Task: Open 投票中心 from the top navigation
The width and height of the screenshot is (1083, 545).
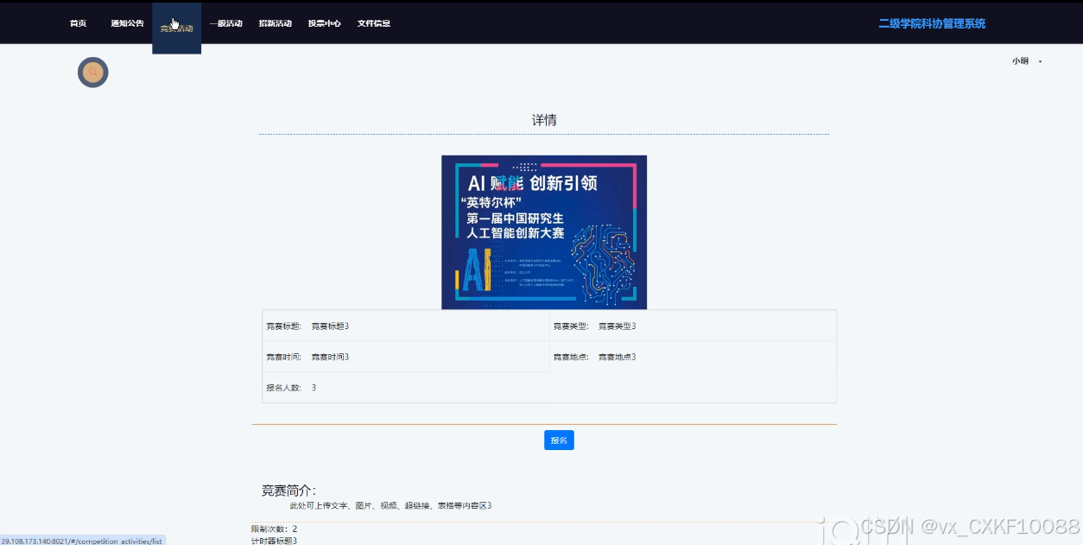Action: (x=325, y=23)
